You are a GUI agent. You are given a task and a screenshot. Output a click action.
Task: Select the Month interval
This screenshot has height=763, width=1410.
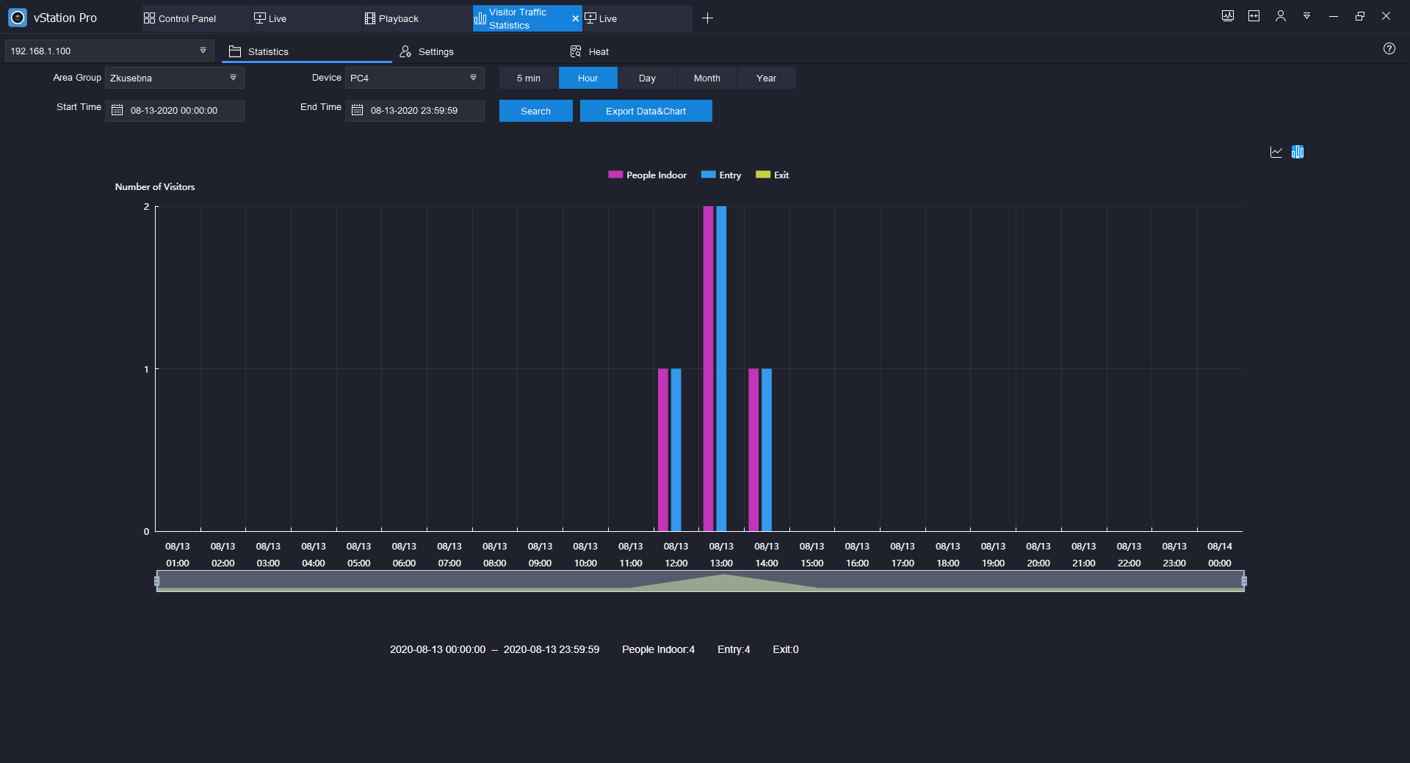(x=707, y=78)
